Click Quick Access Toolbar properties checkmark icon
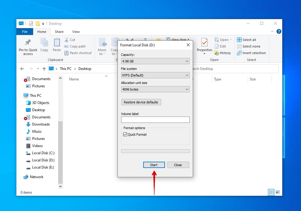Viewport: 301px width, 211px height. pos(31,24)
